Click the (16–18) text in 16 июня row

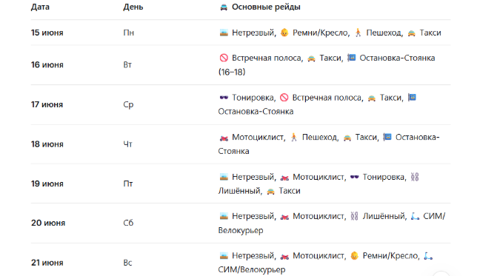(x=232, y=73)
